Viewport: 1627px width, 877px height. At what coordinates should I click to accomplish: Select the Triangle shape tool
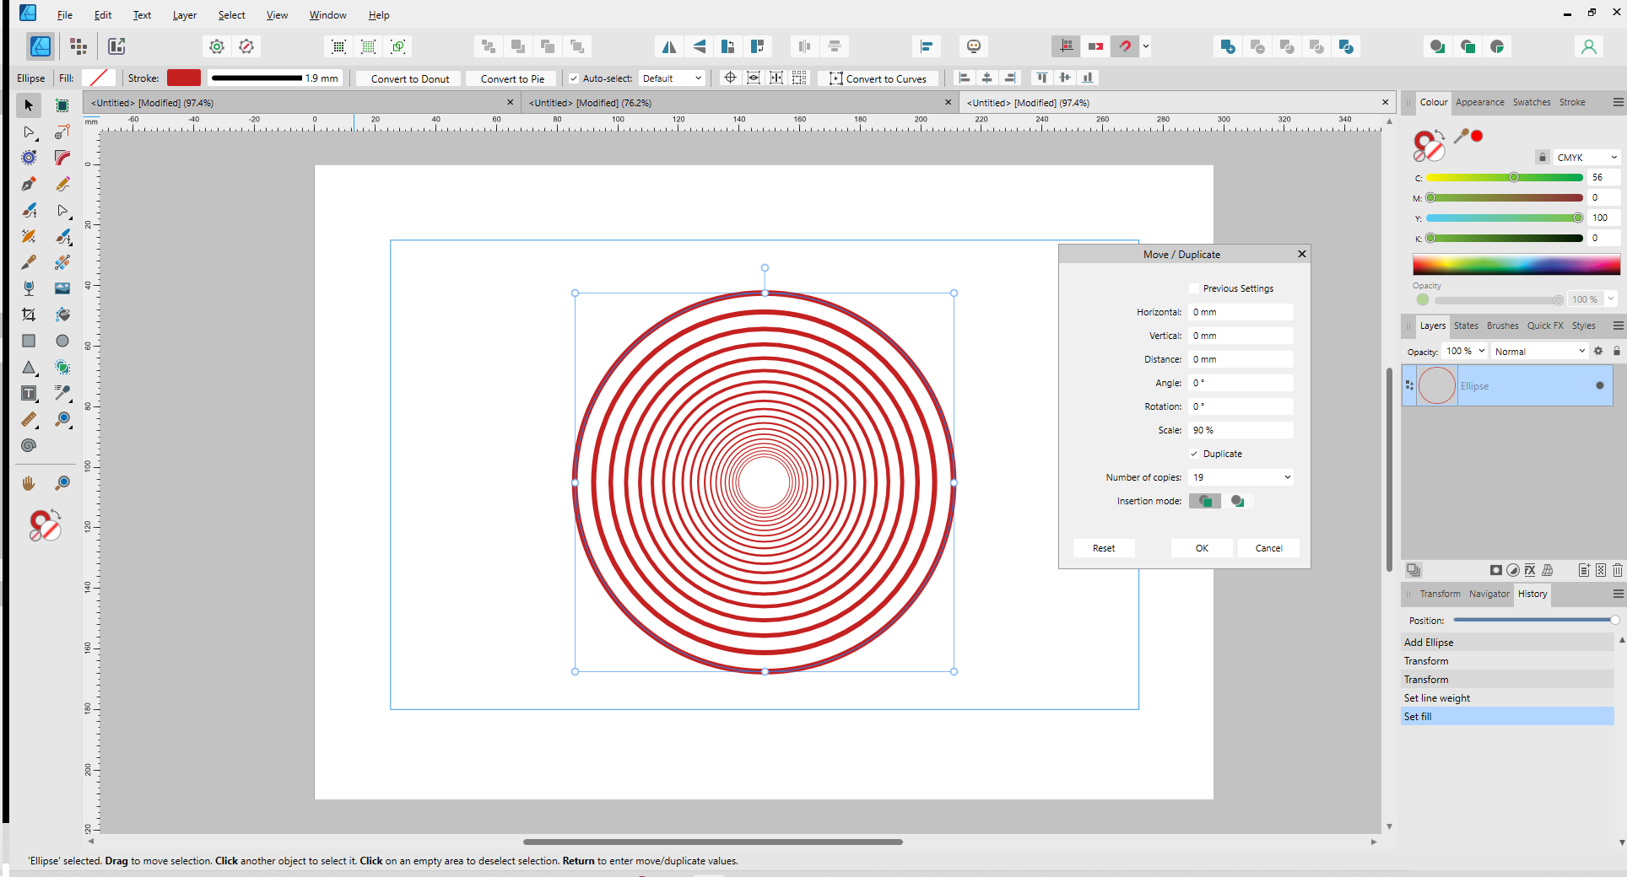29,367
